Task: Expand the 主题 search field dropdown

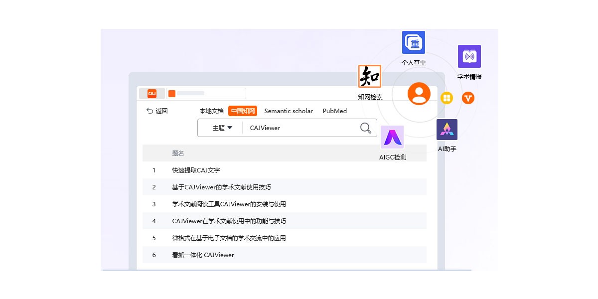Action: point(222,128)
